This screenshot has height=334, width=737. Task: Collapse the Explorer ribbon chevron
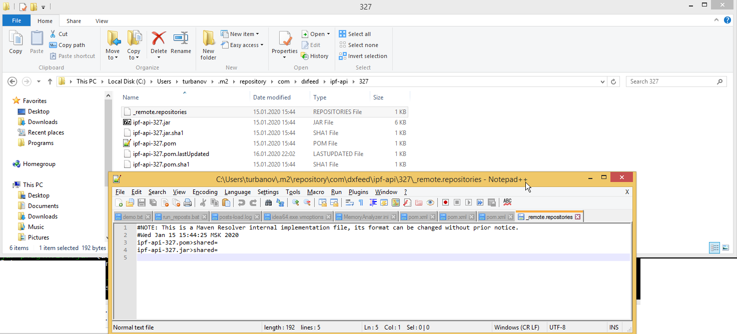coord(715,20)
